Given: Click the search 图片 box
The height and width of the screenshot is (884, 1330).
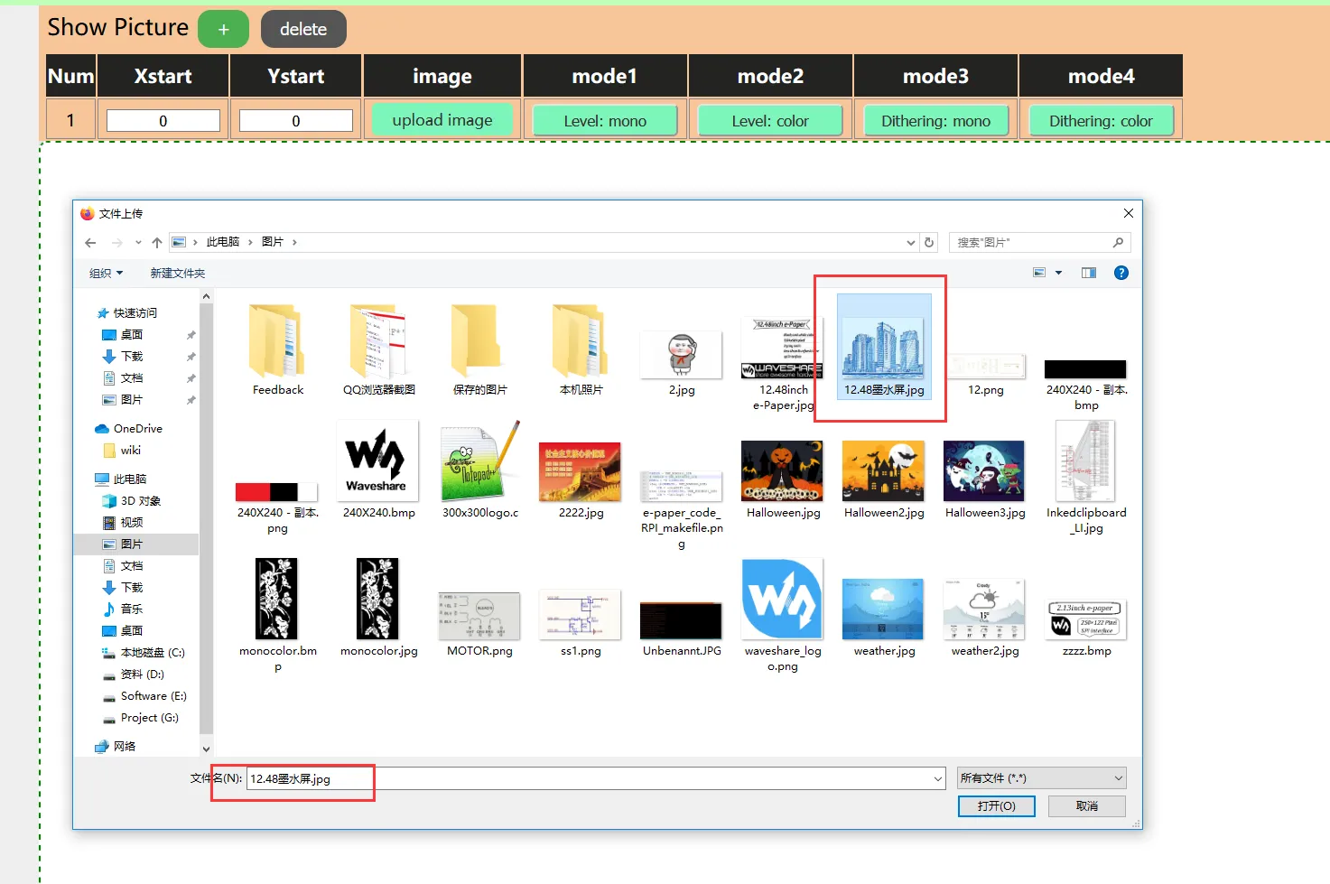Looking at the screenshot, I should [1039, 242].
